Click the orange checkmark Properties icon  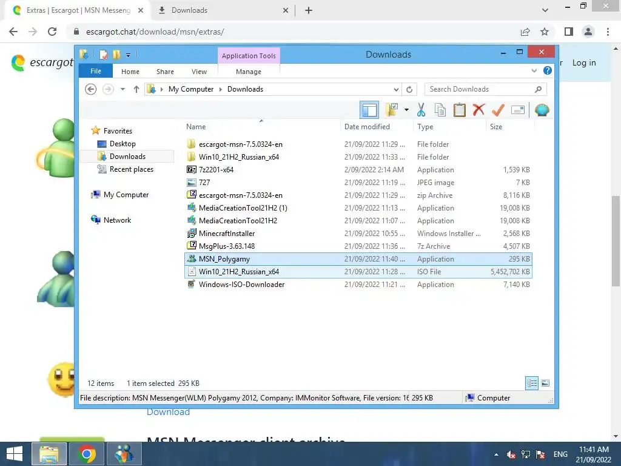click(x=498, y=110)
